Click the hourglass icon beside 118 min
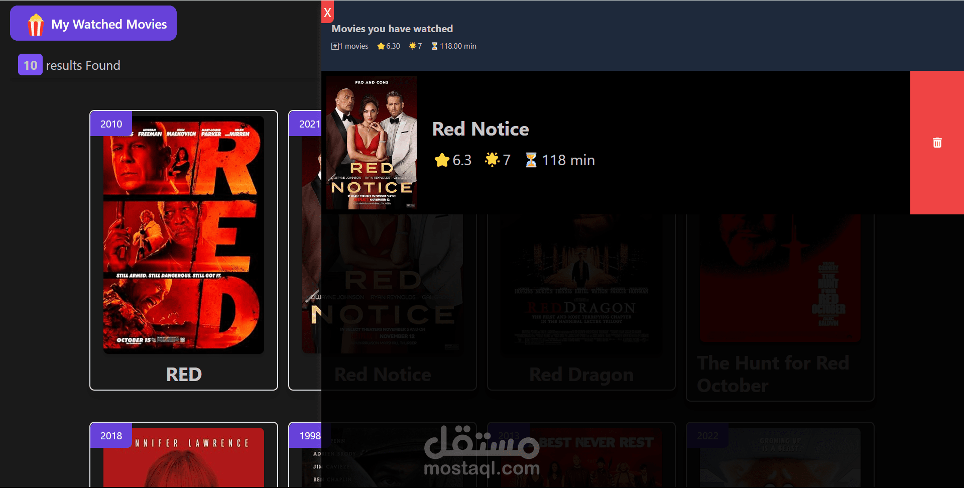The height and width of the screenshot is (488, 964). (531, 160)
